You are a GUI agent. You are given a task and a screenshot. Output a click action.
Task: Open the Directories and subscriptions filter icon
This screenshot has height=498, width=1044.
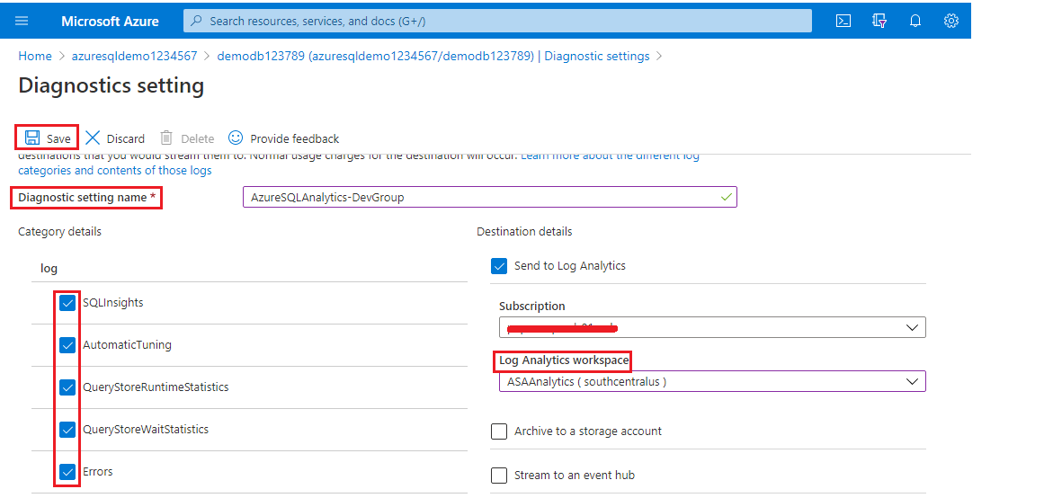(879, 21)
